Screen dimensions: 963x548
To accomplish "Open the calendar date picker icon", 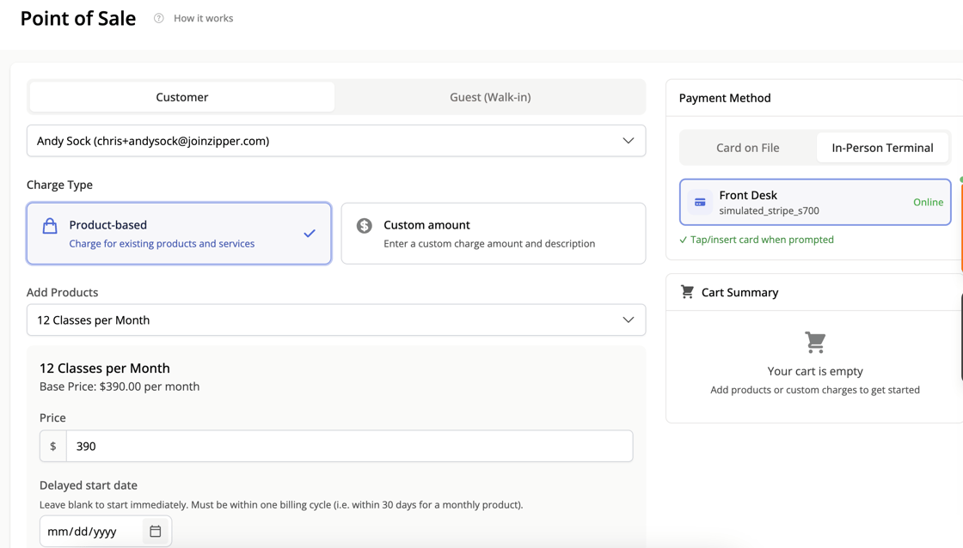I will (x=155, y=532).
